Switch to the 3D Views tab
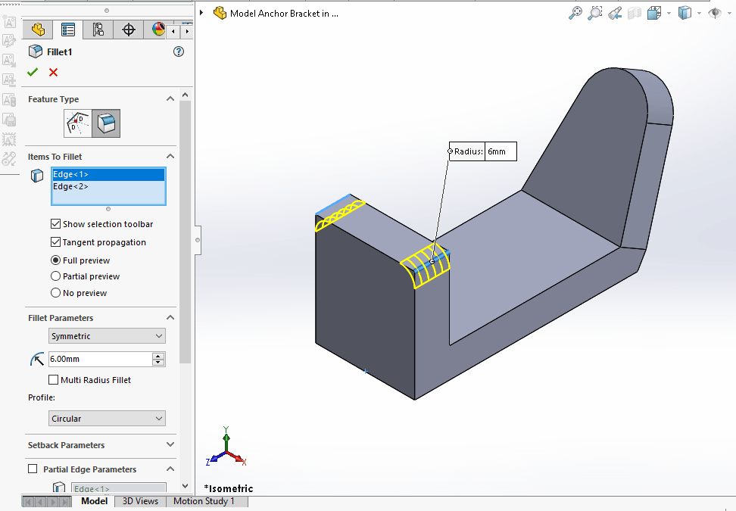This screenshot has width=736, height=511. click(x=139, y=501)
